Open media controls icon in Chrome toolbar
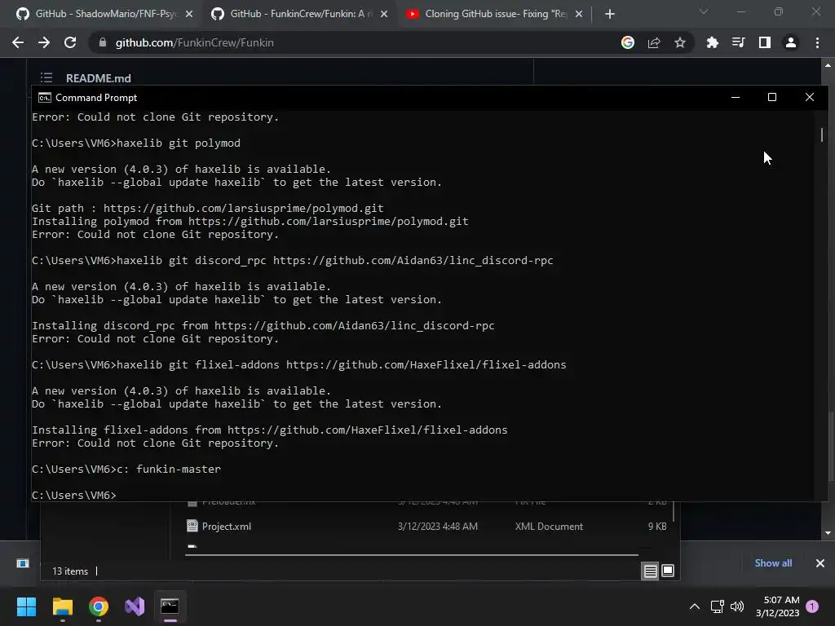835x626 pixels. pyautogui.click(x=738, y=42)
